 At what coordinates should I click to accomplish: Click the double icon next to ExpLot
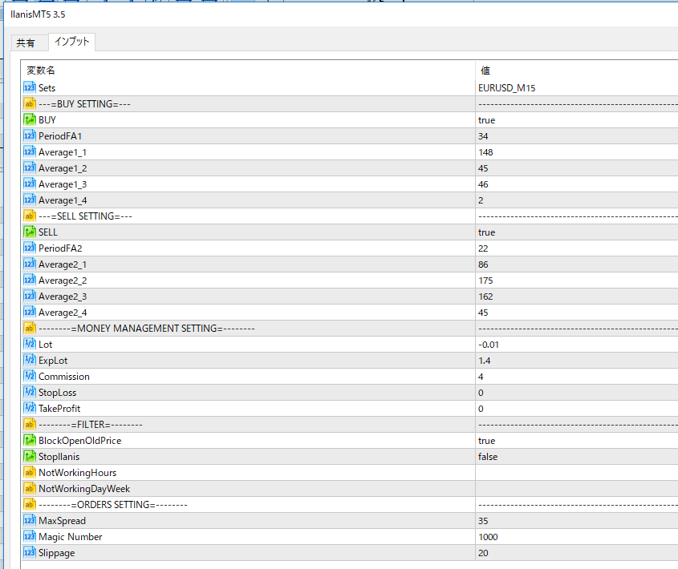coord(30,360)
